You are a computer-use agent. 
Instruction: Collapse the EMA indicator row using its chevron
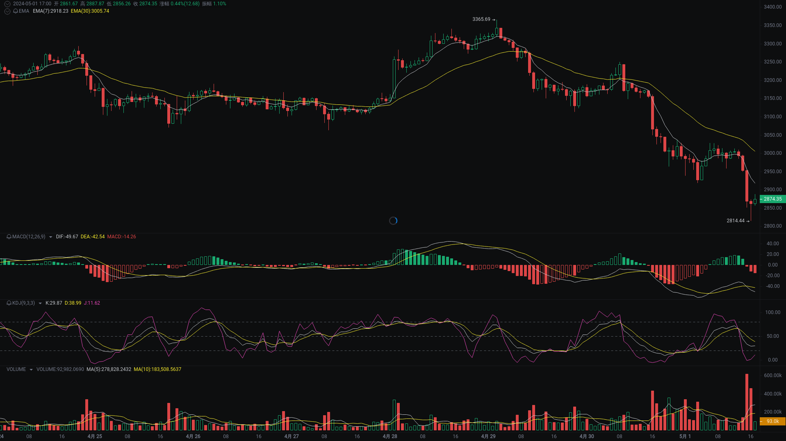pos(7,11)
